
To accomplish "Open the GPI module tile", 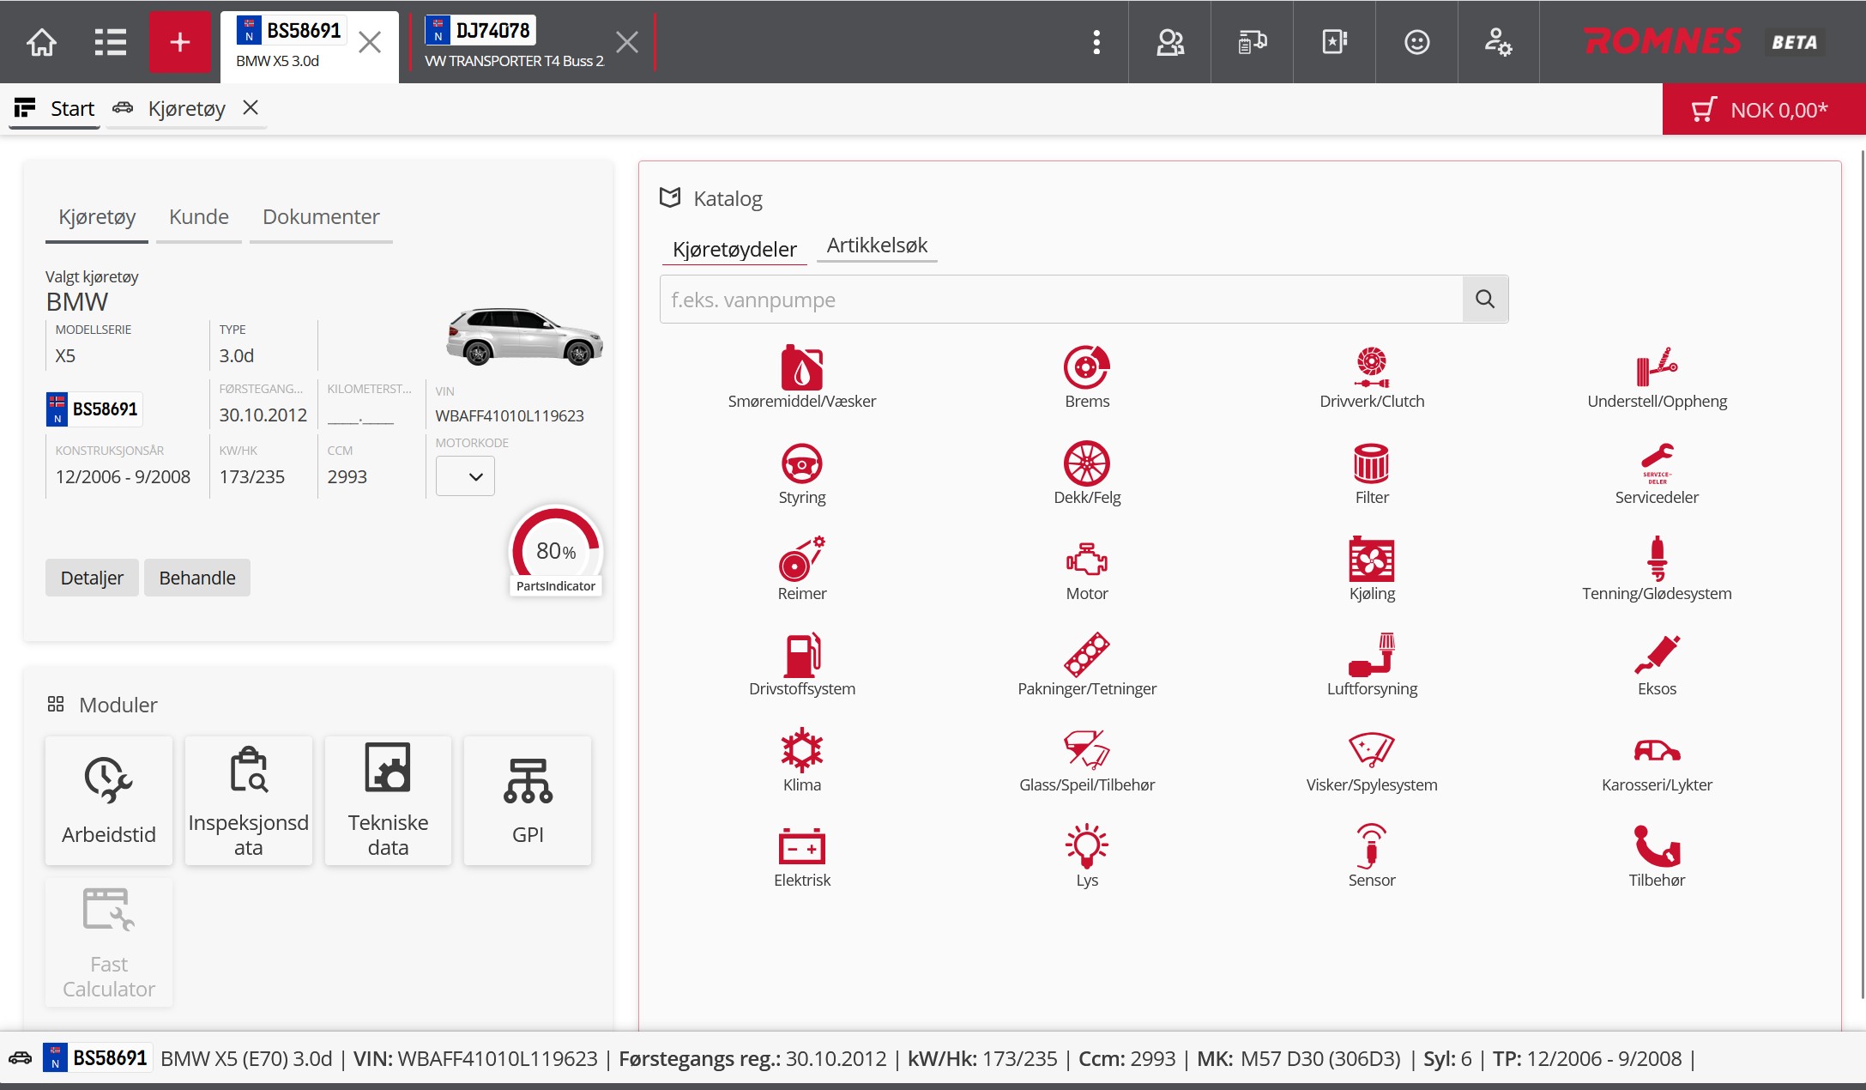I will (528, 800).
